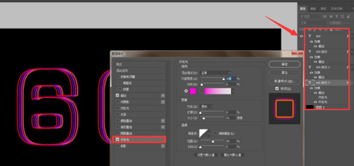Add another color overlay with plus icon
Screen dimensions: 354x166
[163, 121]
